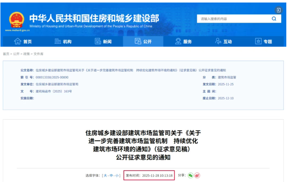Click the building icon beside 机构
This screenshot has width=288, height=187.
point(58,41)
